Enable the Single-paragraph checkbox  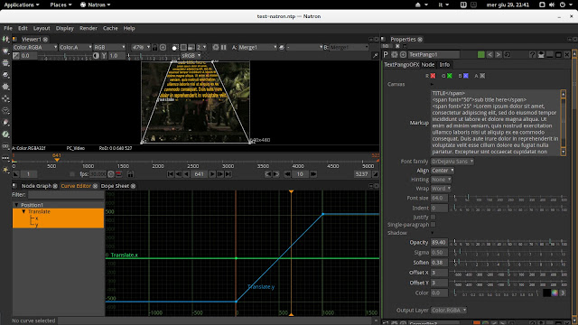(x=433, y=225)
